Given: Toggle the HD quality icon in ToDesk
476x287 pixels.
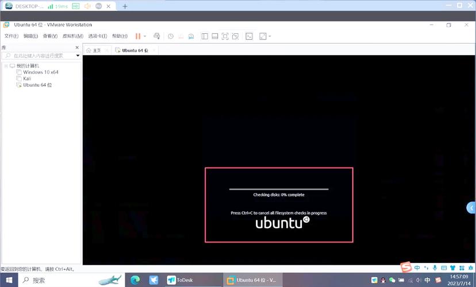Looking at the screenshot, I should pyautogui.click(x=75, y=6).
